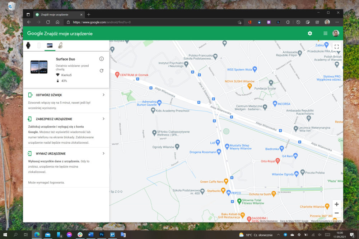The image size is (359, 239).
Task: Open browser history icon
Action: click(298, 22)
